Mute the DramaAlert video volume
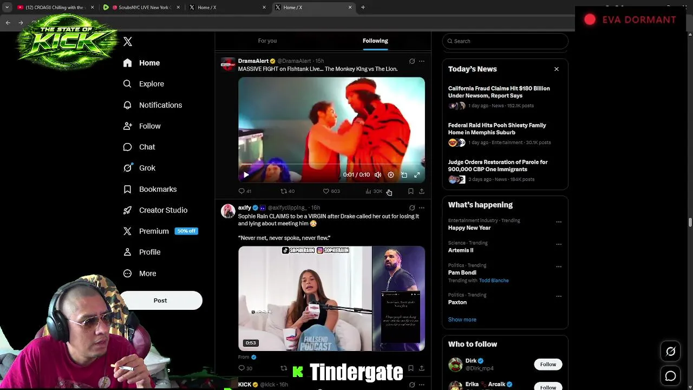This screenshot has height=390, width=693. click(x=378, y=175)
